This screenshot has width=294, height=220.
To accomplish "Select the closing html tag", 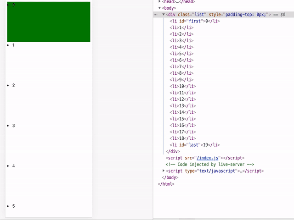I will click(166, 184).
